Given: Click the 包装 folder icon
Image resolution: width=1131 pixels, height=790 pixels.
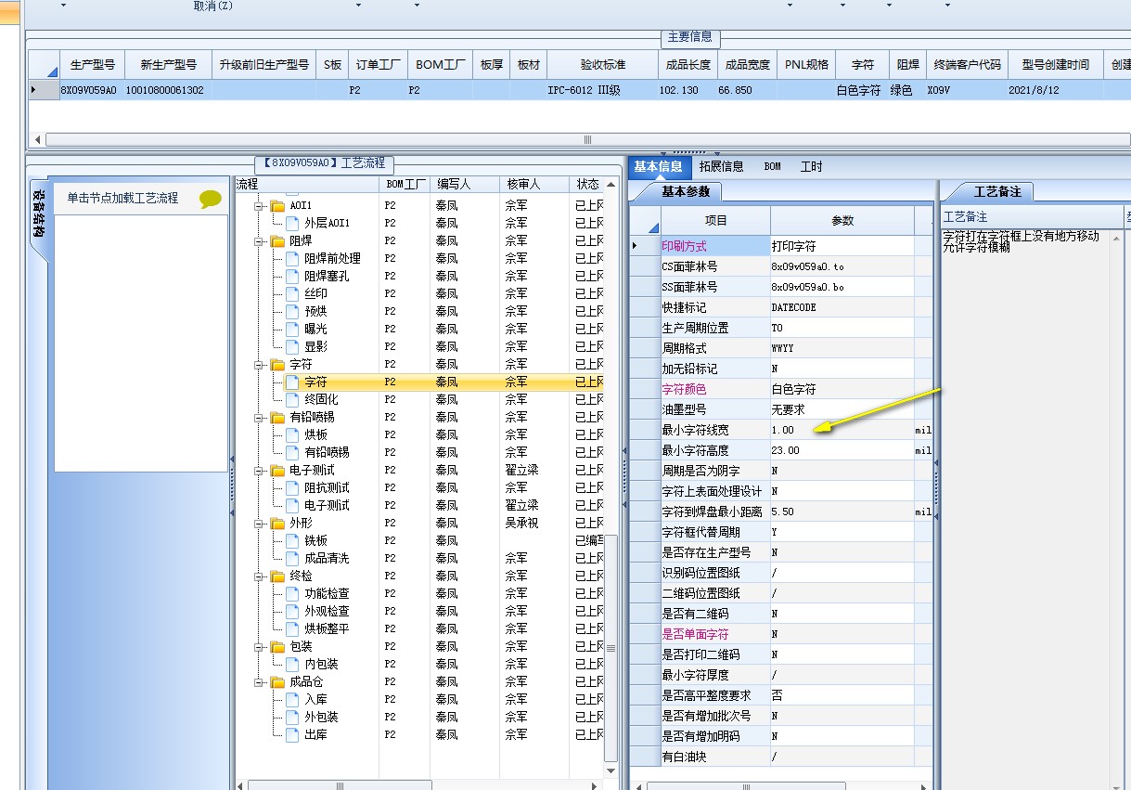Looking at the screenshot, I should coord(277,646).
